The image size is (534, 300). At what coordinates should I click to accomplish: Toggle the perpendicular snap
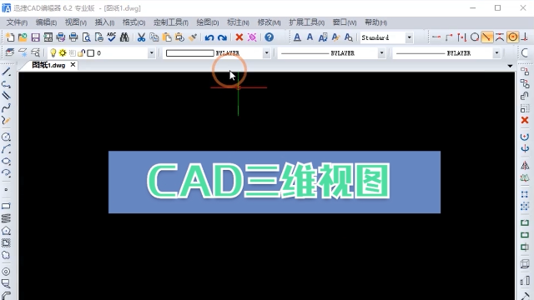click(525, 37)
